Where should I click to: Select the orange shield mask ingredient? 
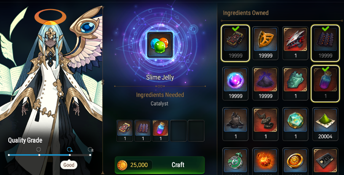(x=265, y=43)
